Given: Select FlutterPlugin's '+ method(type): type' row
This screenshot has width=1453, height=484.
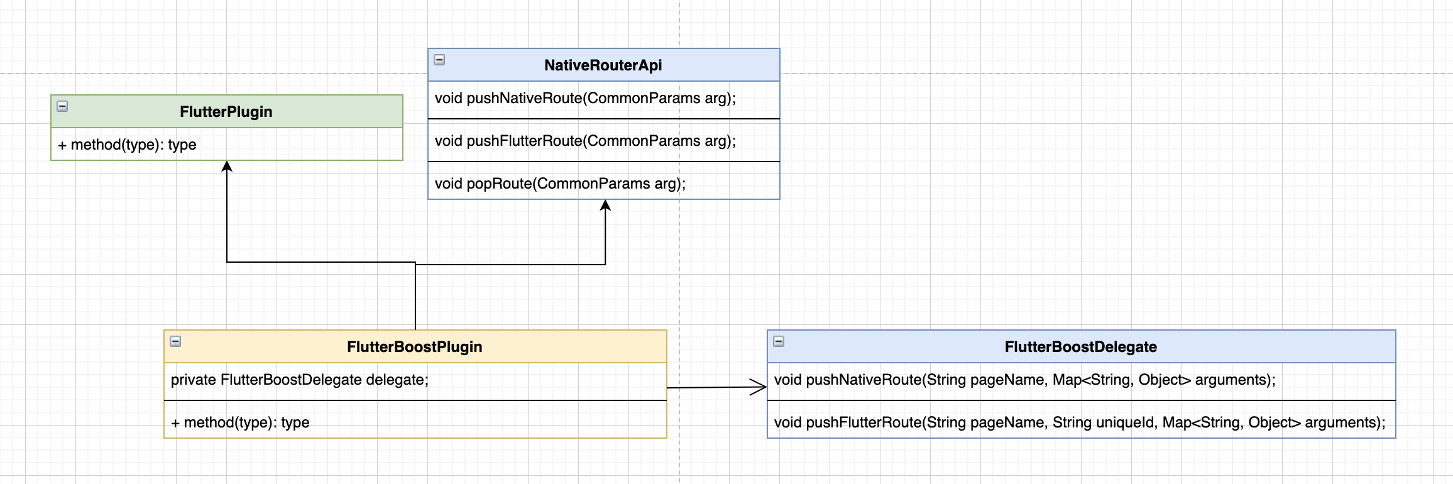Looking at the screenshot, I should coord(227,145).
